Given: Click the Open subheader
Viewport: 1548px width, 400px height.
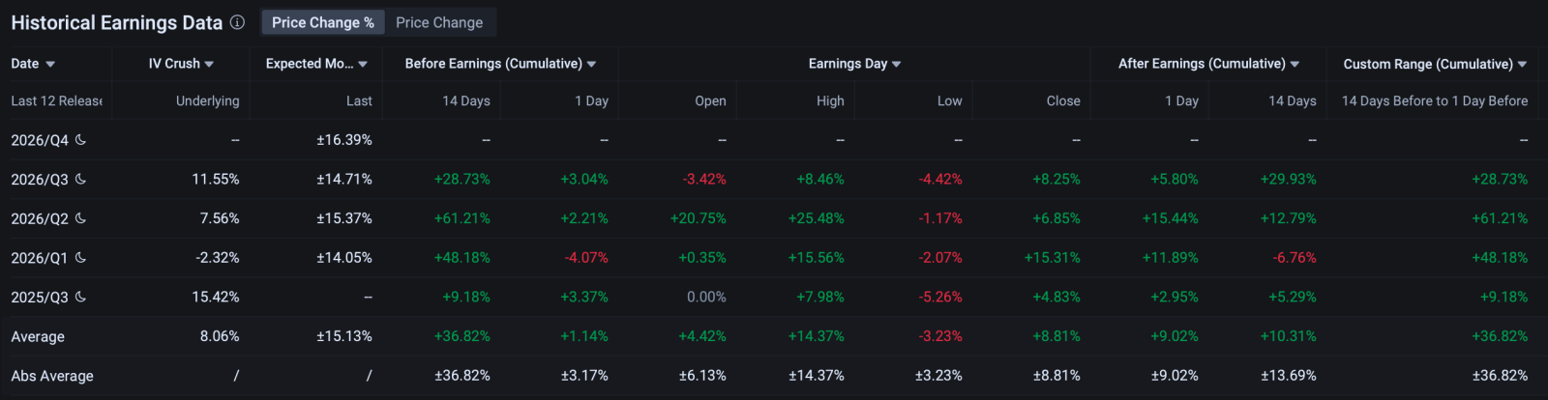Looking at the screenshot, I should coord(710,100).
